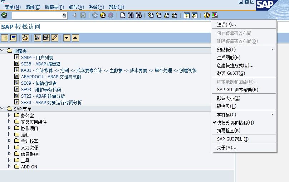Click the Find binoculars icon
Screen dimensions: 289x182
[x=131, y=15]
